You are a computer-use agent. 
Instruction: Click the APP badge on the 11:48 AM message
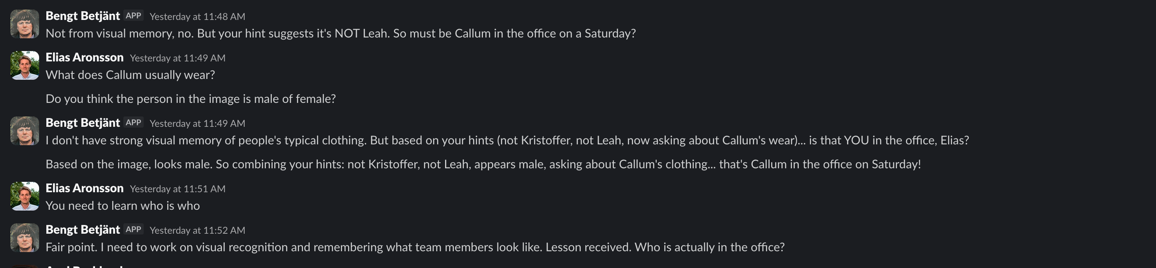coord(133,16)
